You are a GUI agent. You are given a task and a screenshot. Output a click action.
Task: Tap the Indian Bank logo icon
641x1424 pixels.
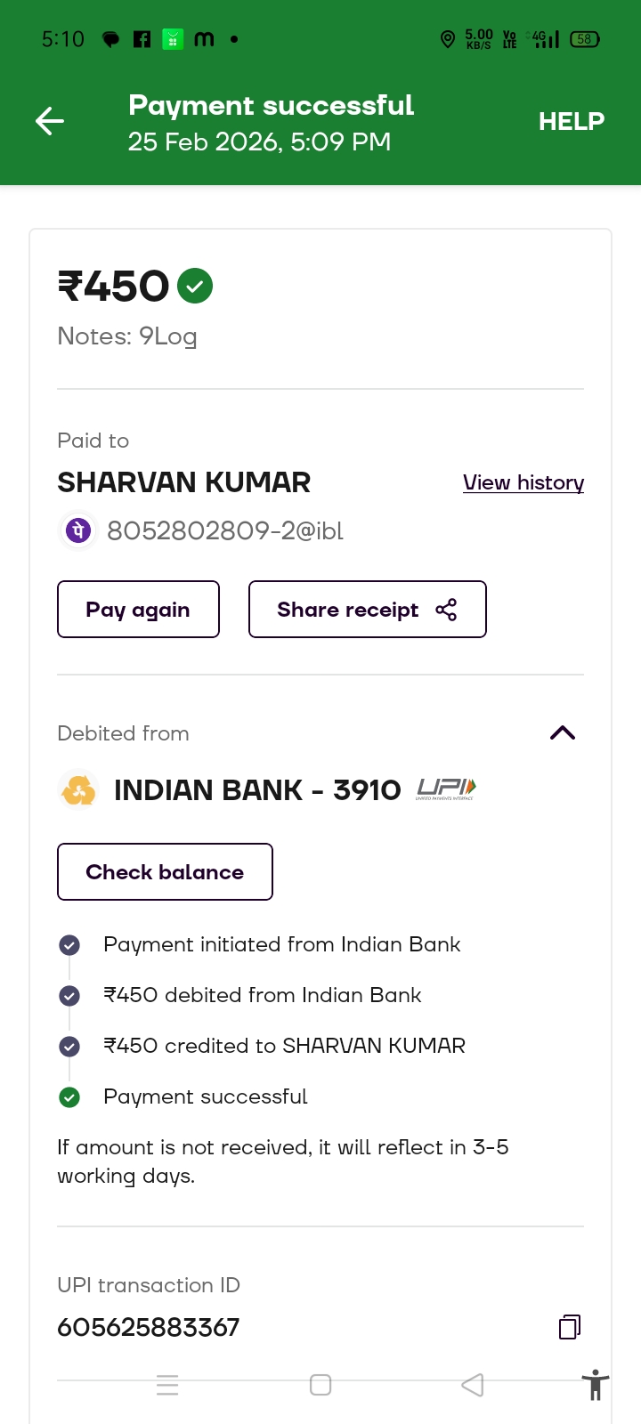(78, 789)
